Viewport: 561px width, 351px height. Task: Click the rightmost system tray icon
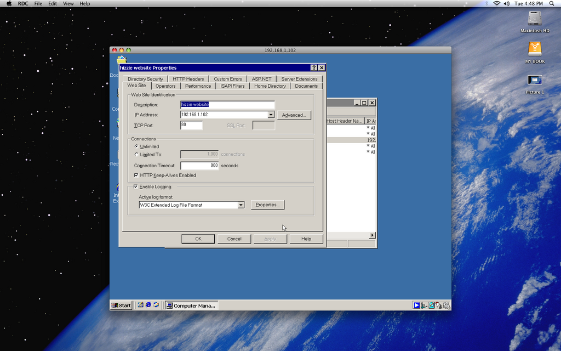pos(446,305)
